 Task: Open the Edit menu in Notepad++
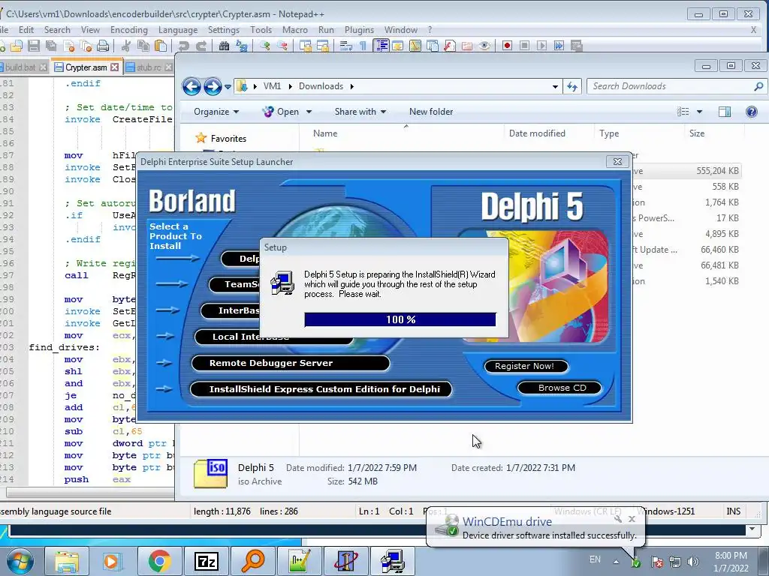(x=26, y=30)
